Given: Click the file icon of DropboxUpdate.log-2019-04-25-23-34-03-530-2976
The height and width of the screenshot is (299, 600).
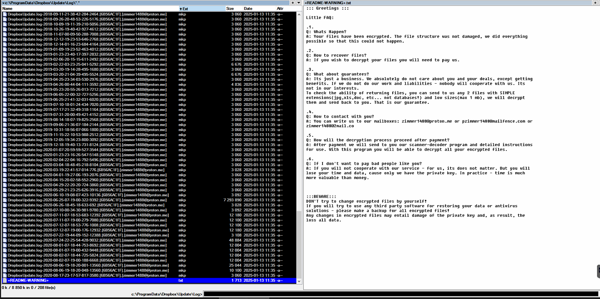Looking at the screenshot, I should (x=5, y=80).
